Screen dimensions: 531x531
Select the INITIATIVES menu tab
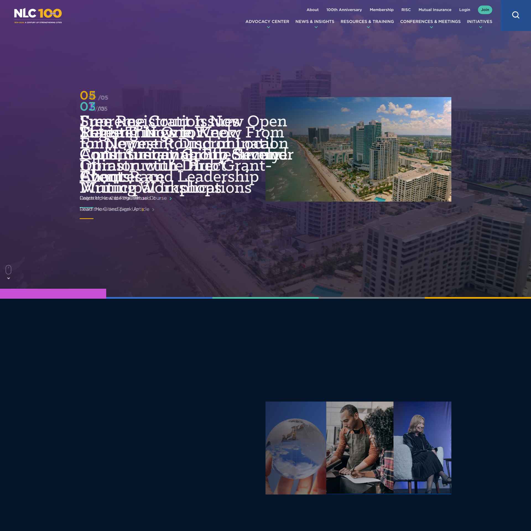tap(480, 21)
